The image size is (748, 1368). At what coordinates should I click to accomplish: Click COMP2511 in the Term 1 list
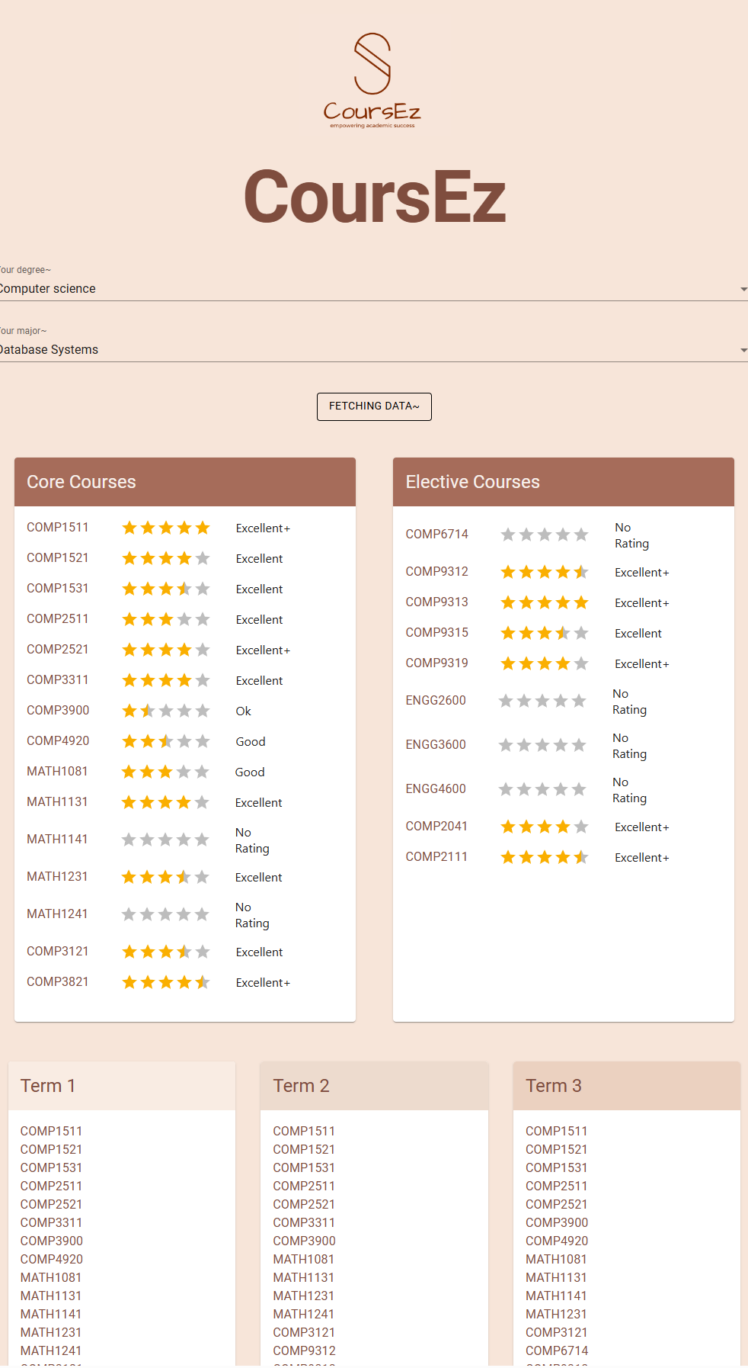51,1187
